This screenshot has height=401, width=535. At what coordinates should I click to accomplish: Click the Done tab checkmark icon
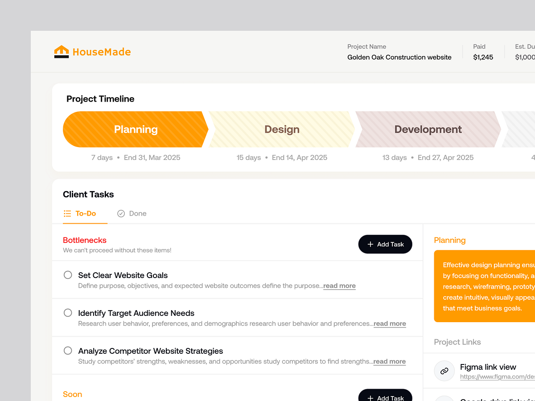pos(121,213)
